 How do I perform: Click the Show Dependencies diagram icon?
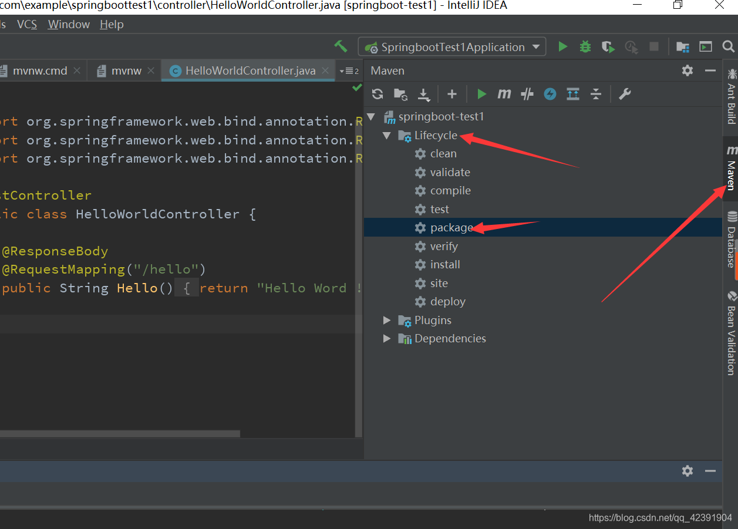point(573,94)
